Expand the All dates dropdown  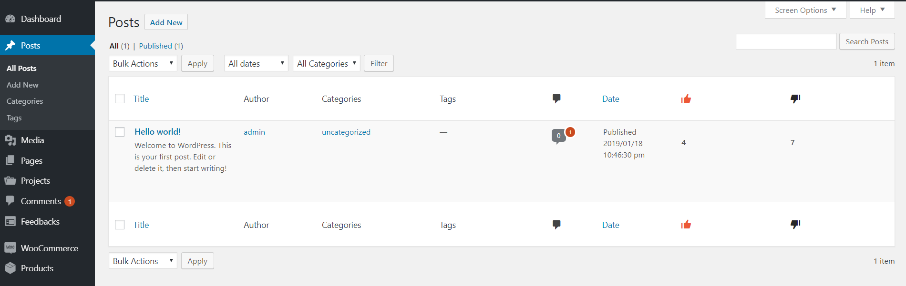(x=256, y=63)
